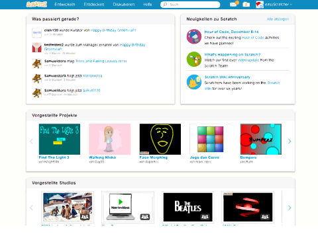
Task: Click the Scratch logo
Action: pos(36,5)
